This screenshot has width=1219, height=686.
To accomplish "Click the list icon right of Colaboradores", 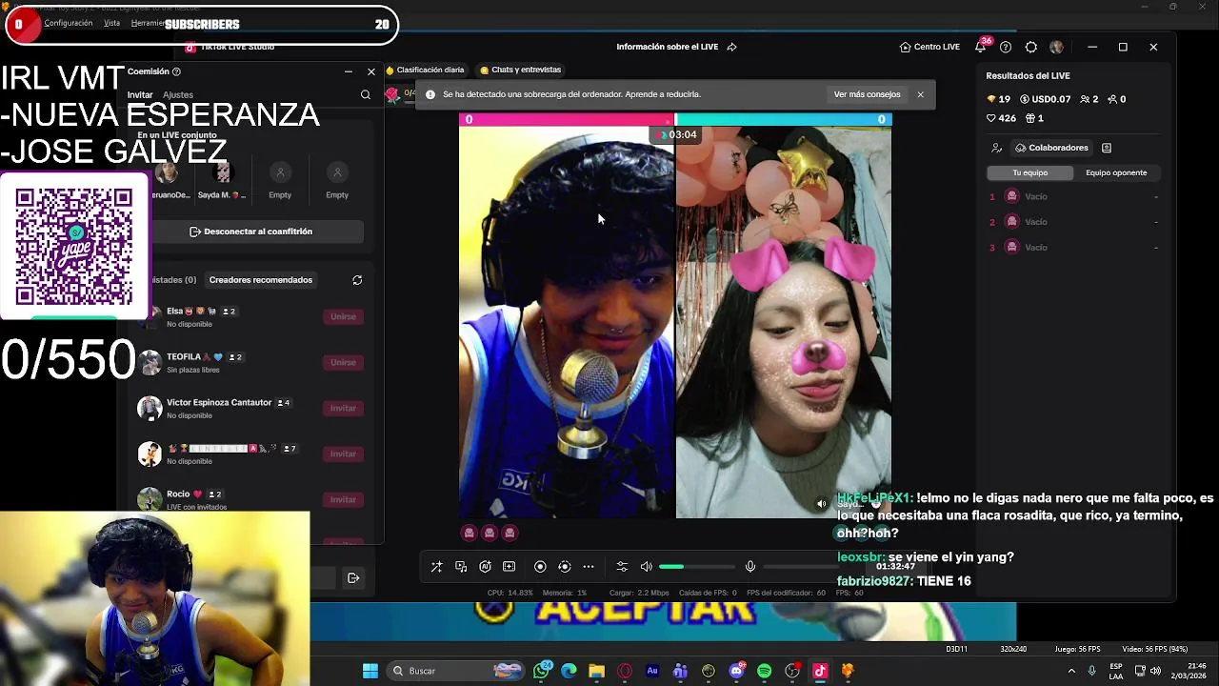I will coord(1107,148).
